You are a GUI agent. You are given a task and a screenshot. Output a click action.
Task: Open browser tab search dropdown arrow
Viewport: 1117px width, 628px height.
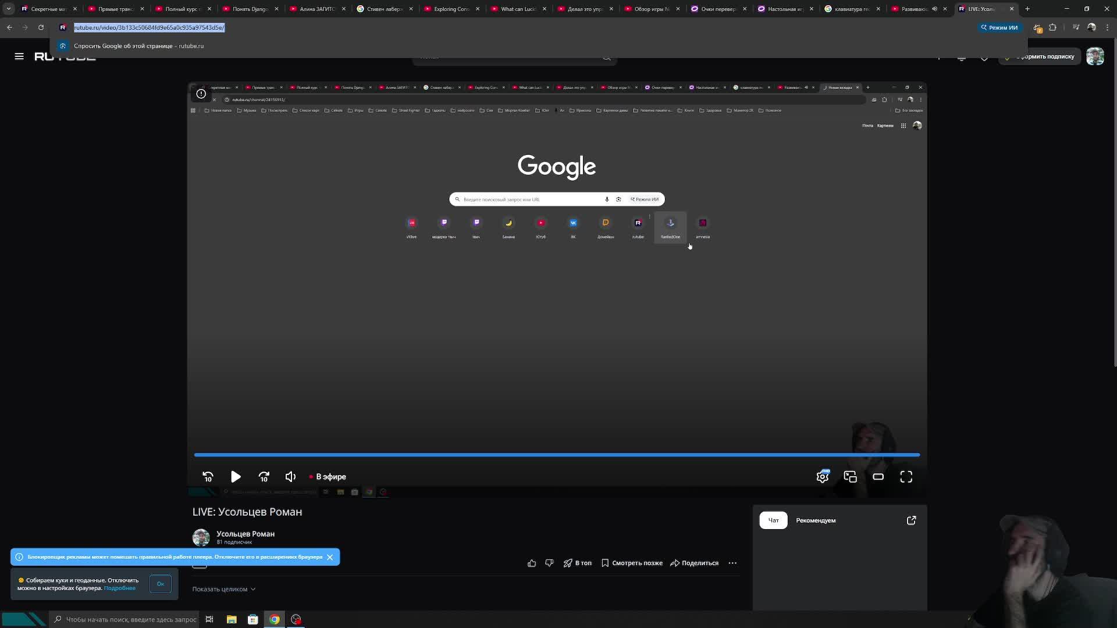tap(9, 9)
